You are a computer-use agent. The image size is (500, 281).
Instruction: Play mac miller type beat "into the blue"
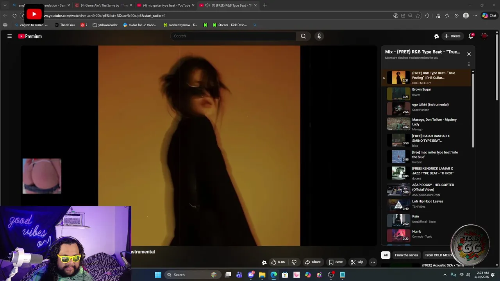426,157
